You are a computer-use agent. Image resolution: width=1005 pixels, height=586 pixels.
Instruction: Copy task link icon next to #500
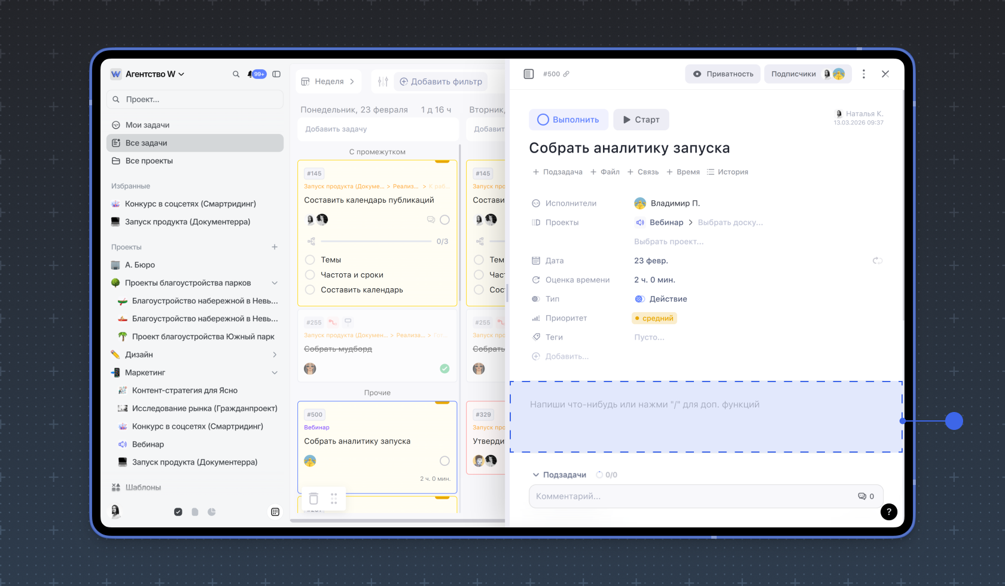pos(567,74)
